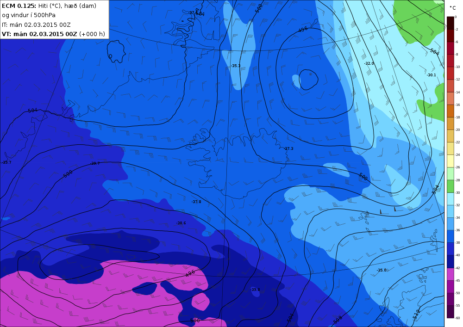Click the 508 height contour label

(338, 319)
